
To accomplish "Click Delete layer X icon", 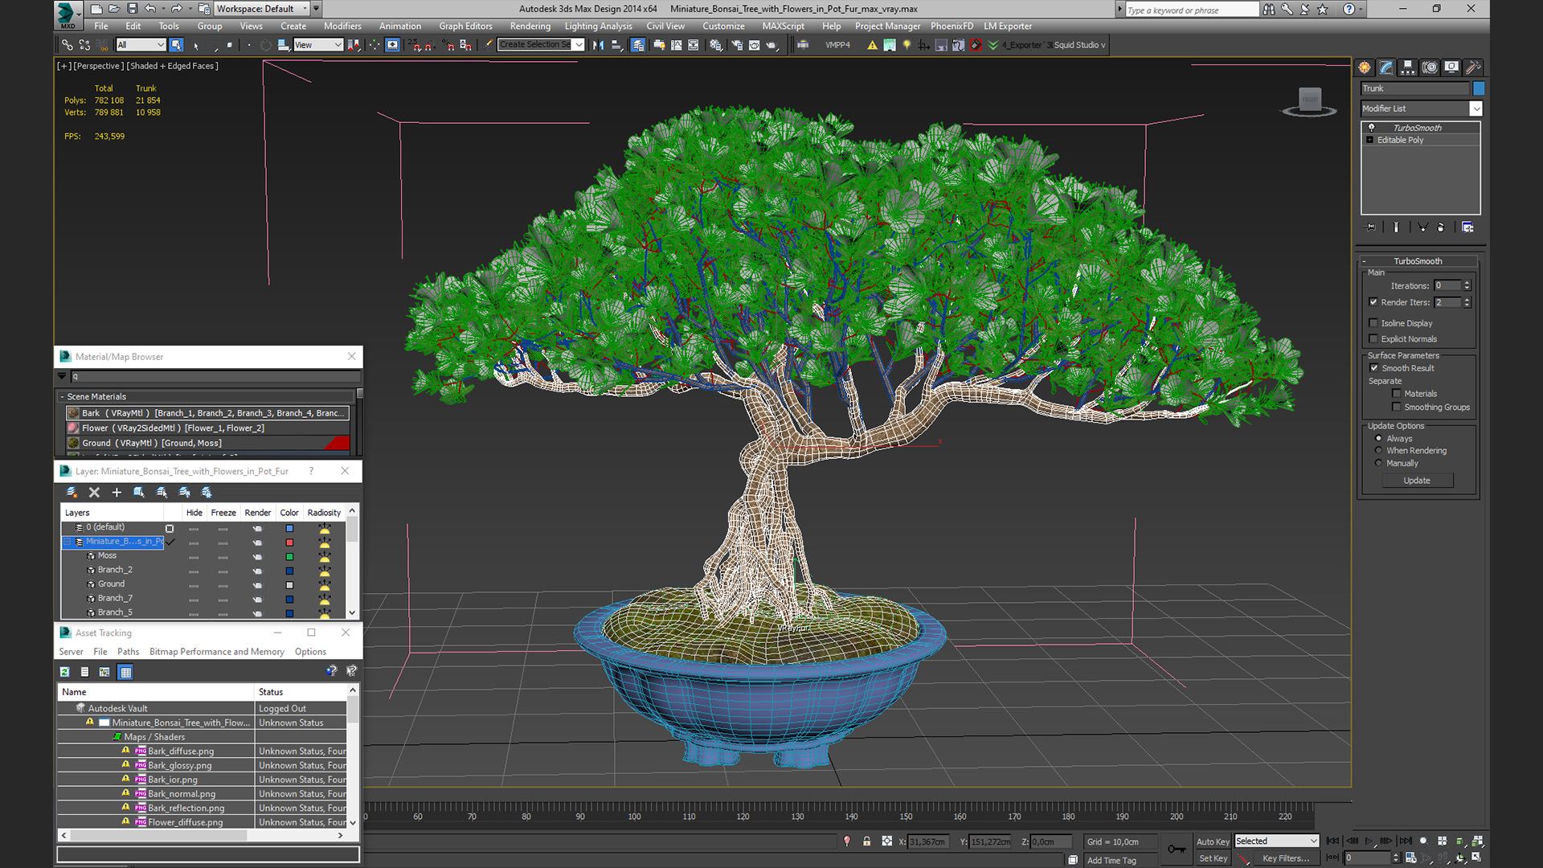I will 94,493.
